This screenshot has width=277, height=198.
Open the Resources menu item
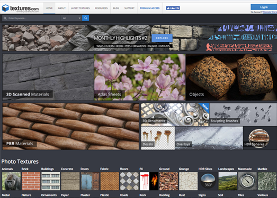point(101,8)
